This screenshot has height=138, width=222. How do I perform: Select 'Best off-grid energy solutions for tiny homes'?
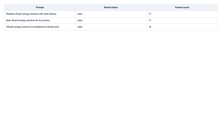click(28, 20)
